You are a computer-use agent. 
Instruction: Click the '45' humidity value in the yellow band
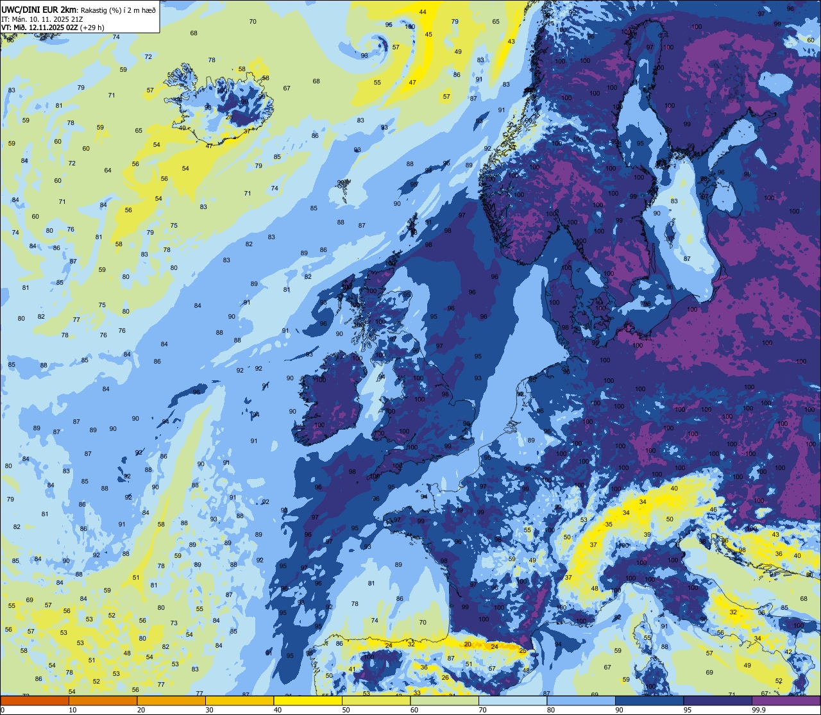[428, 35]
